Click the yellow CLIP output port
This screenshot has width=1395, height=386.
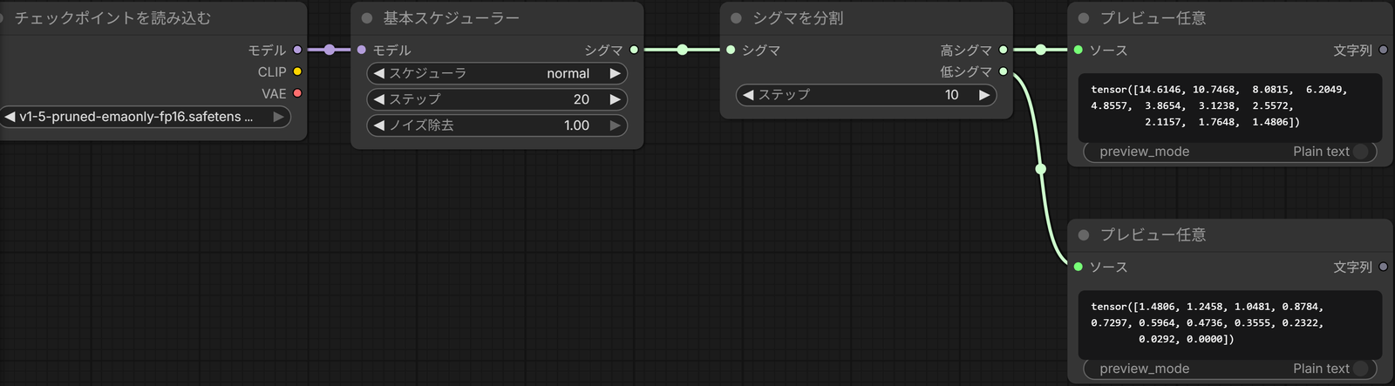pyautogui.click(x=297, y=71)
